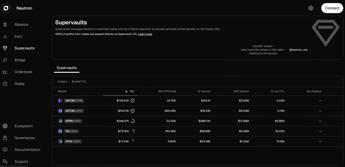Select the Supervaults tab above table

pos(67,68)
